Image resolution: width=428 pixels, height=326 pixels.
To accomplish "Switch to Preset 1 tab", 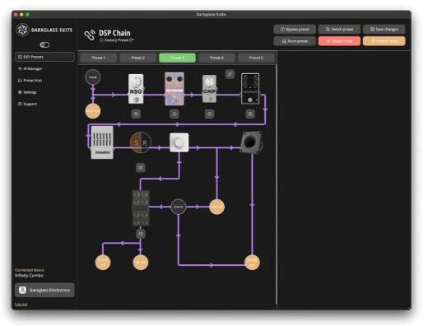I will pyautogui.click(x=98, y=58).
